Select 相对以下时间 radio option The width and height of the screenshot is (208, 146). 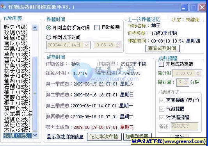pyautogui.click(x=48, y=37)
